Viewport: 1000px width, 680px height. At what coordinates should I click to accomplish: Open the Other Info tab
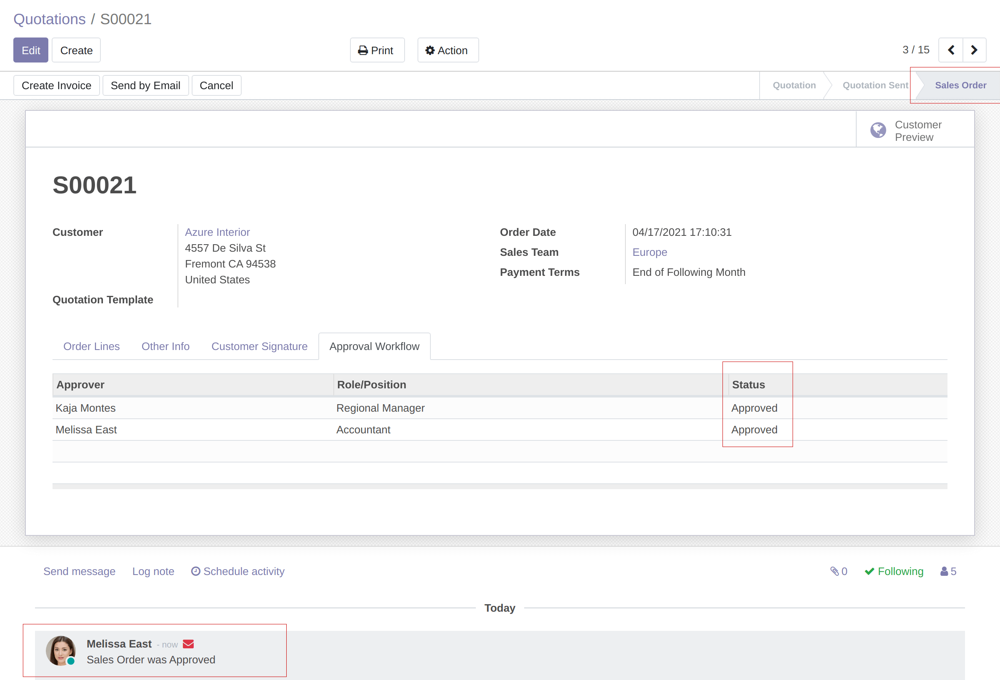[165, 346]
